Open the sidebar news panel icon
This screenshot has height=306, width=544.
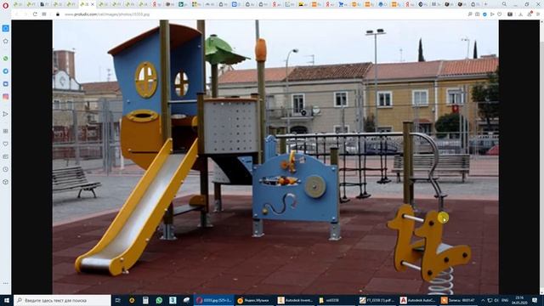6,156
